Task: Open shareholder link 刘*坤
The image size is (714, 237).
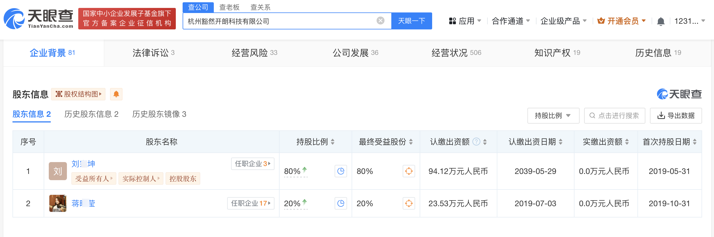Action: tap(83, 164)
